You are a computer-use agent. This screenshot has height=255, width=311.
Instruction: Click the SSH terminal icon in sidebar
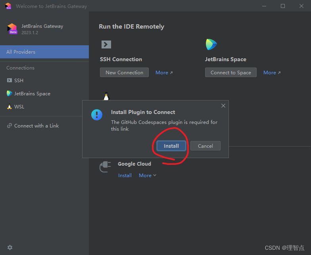(x=10, y=80)
